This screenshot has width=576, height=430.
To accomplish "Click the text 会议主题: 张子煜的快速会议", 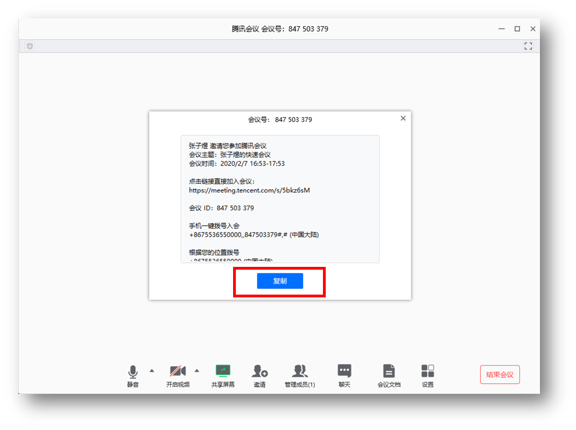I will (x=230, y=155).
